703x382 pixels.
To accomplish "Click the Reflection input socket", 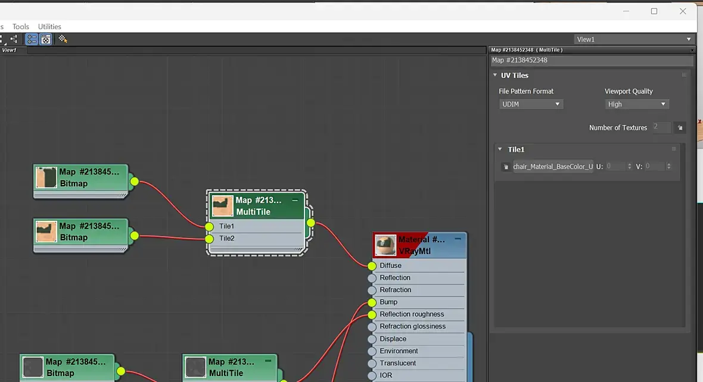I will coord(372,278).
